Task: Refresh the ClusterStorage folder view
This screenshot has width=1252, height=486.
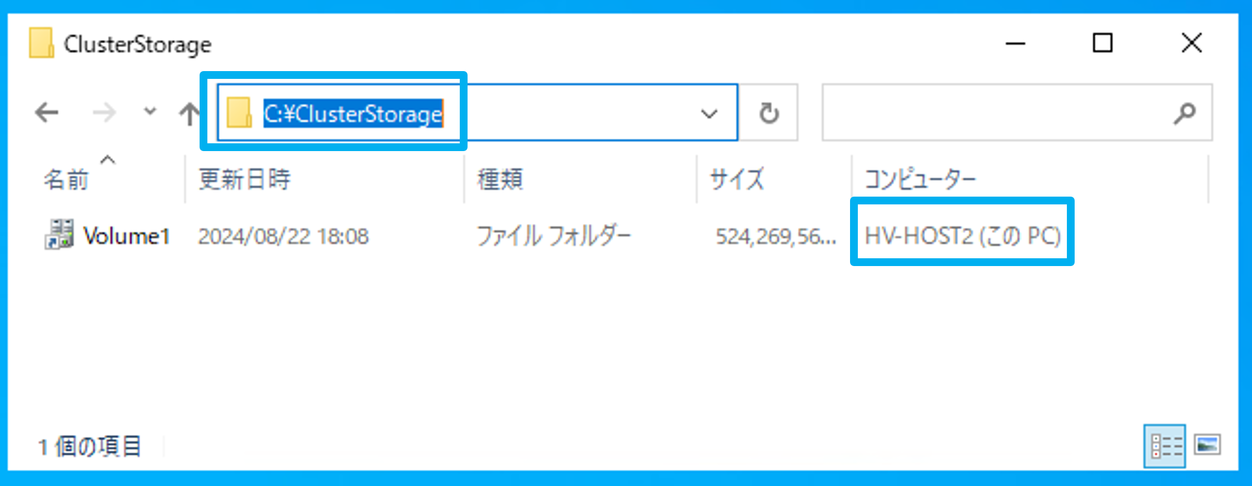Action: [x=769, y=113]
